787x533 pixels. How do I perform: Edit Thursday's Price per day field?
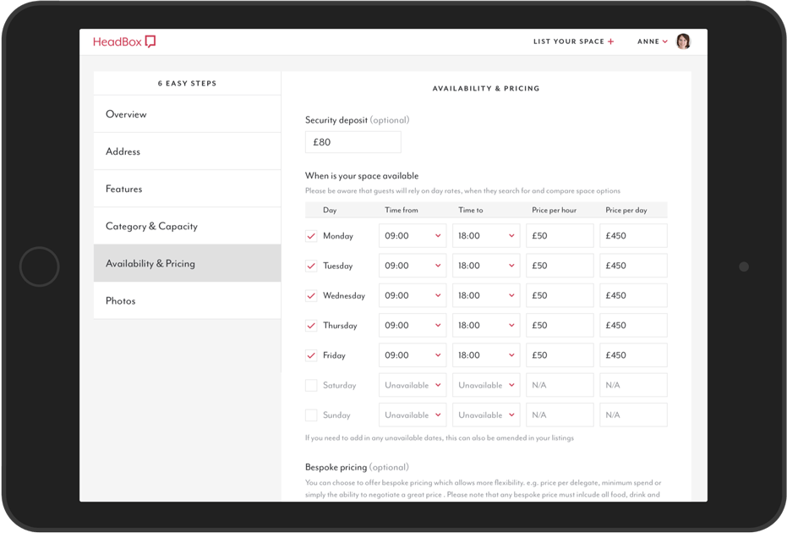pyautogui.click(x=633, y=326)
